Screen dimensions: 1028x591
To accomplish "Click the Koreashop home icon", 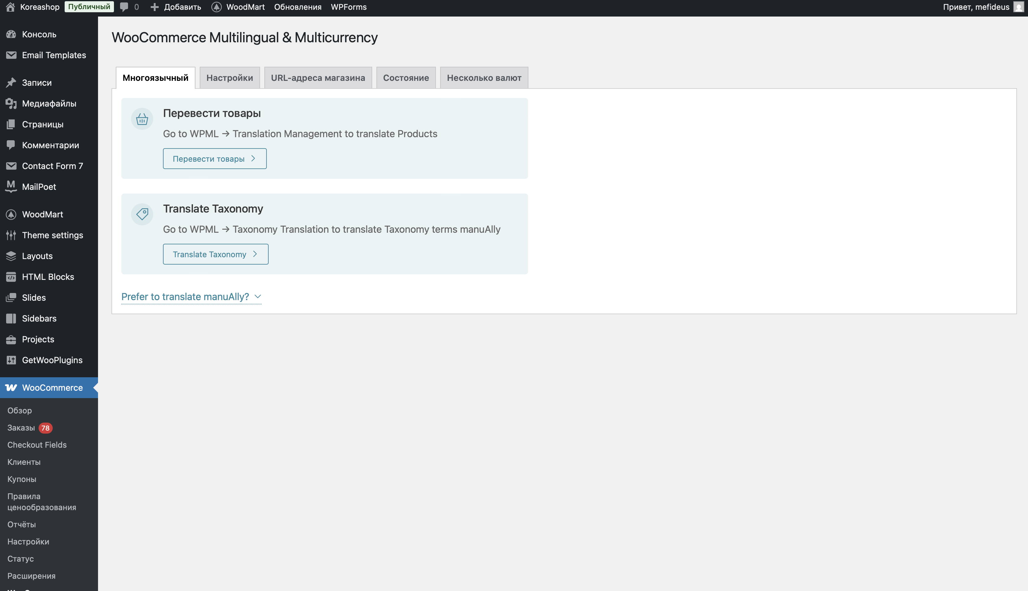I will pyautogui.click(x=10, y=7).
